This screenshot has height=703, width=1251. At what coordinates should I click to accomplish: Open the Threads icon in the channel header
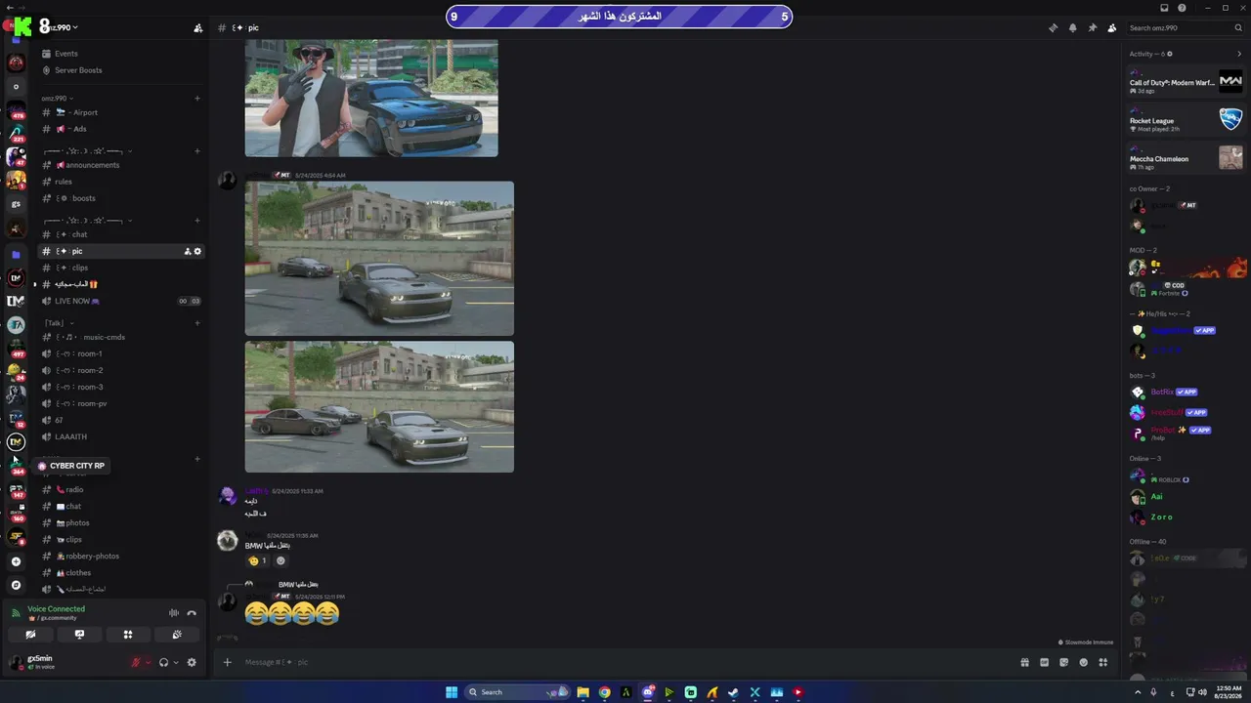(1053, 27)
